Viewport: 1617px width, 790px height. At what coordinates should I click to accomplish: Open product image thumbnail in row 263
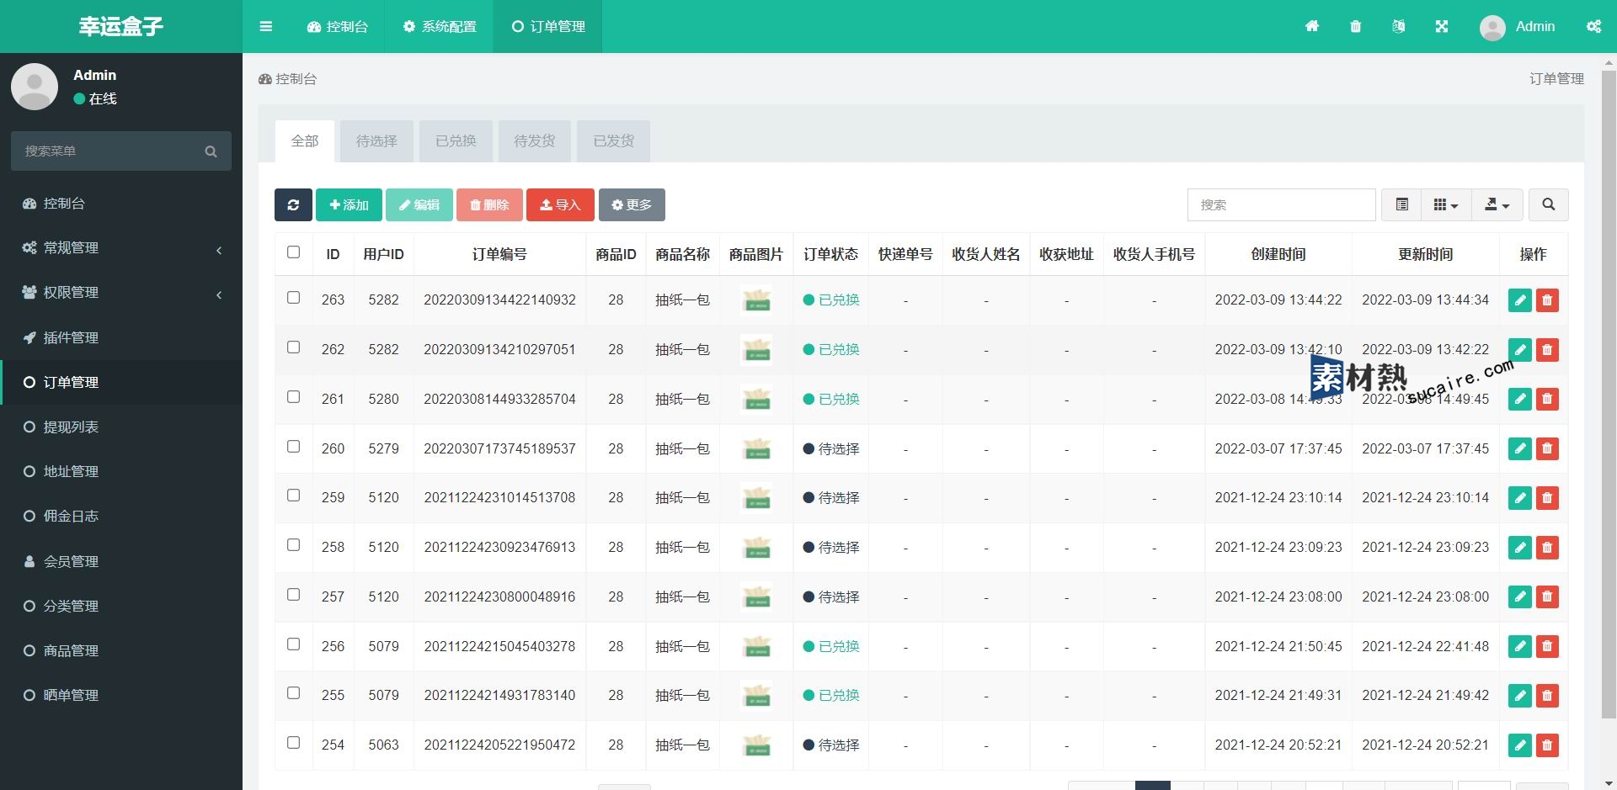pos(756,300)
